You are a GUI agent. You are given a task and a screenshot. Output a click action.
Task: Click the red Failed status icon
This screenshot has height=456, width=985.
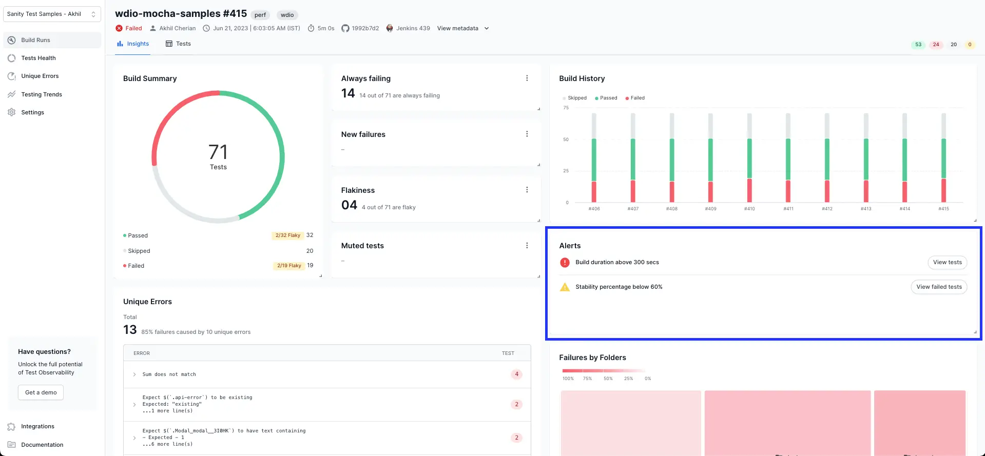[x=119, y=28]
